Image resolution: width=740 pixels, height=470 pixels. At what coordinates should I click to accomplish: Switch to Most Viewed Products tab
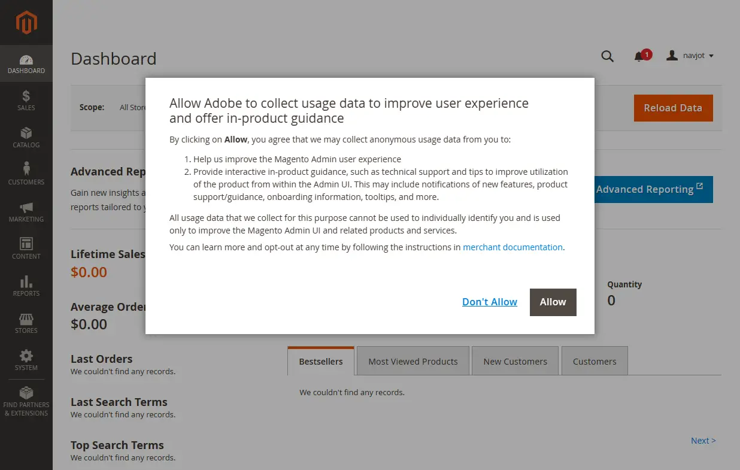[413, 362]
